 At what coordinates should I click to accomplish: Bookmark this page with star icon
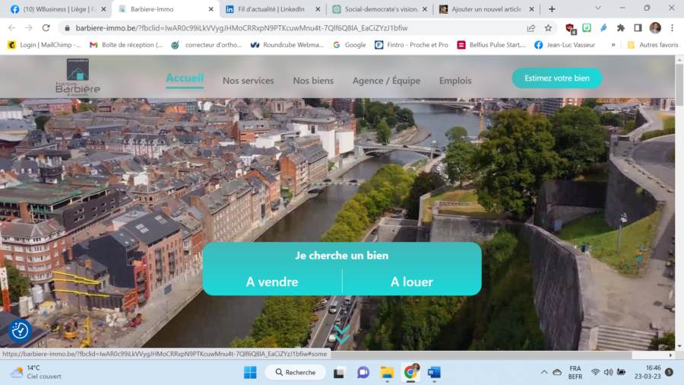pyautogui.click(x=548, y=28)
